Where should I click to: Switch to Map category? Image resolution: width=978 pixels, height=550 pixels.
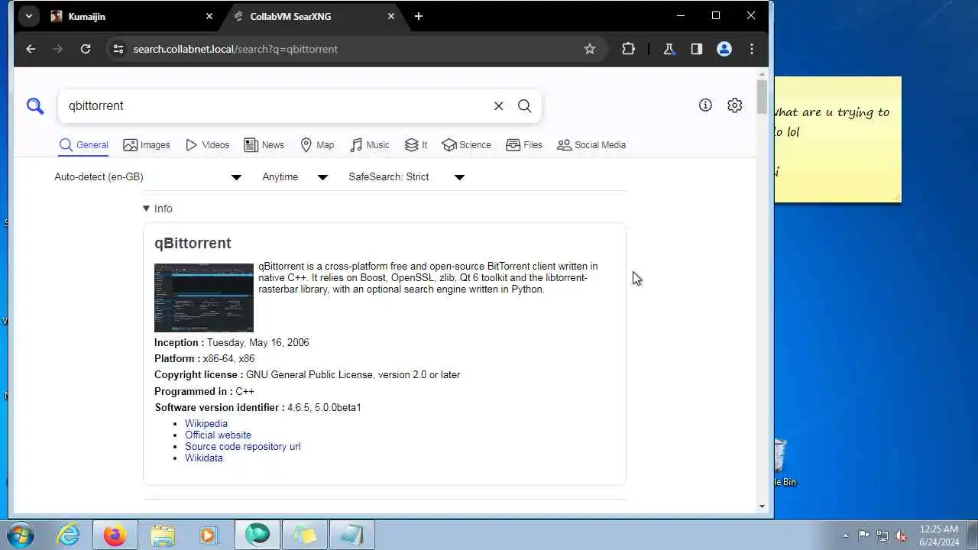tap(317, 145)
